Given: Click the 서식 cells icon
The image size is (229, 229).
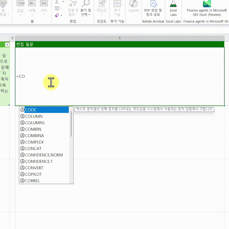Looking at the screenshot, I should [44, 3].
